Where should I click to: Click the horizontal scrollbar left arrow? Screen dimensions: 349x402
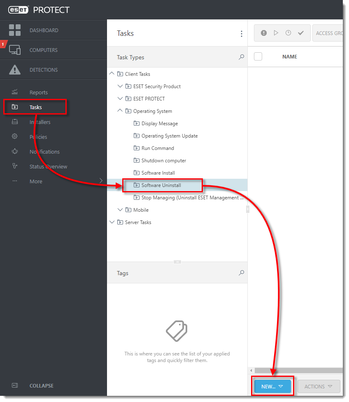[251, 370]
